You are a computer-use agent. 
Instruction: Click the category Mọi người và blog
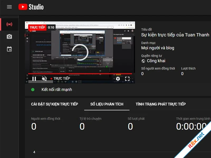click(x=157, y=48)
